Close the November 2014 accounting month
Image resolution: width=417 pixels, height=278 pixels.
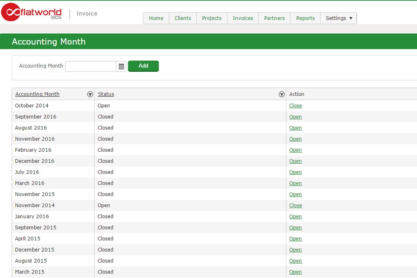pyautogui.click(x=295, y=205)
